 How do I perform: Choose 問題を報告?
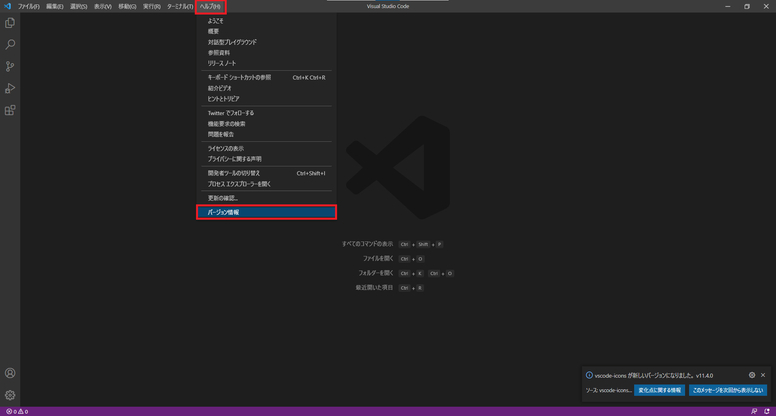(x=266, y=134)
